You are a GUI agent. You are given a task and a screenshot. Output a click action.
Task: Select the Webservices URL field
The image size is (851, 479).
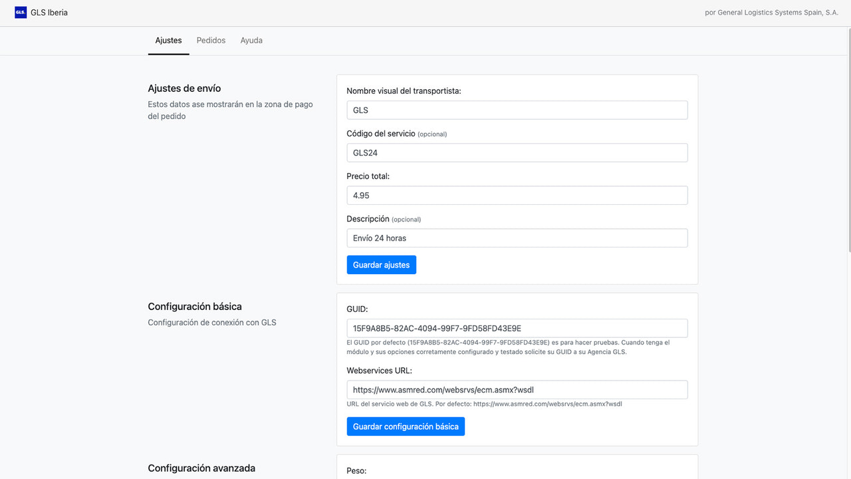click(x=517, y=389)
